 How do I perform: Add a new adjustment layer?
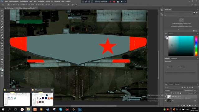point(187,105)
